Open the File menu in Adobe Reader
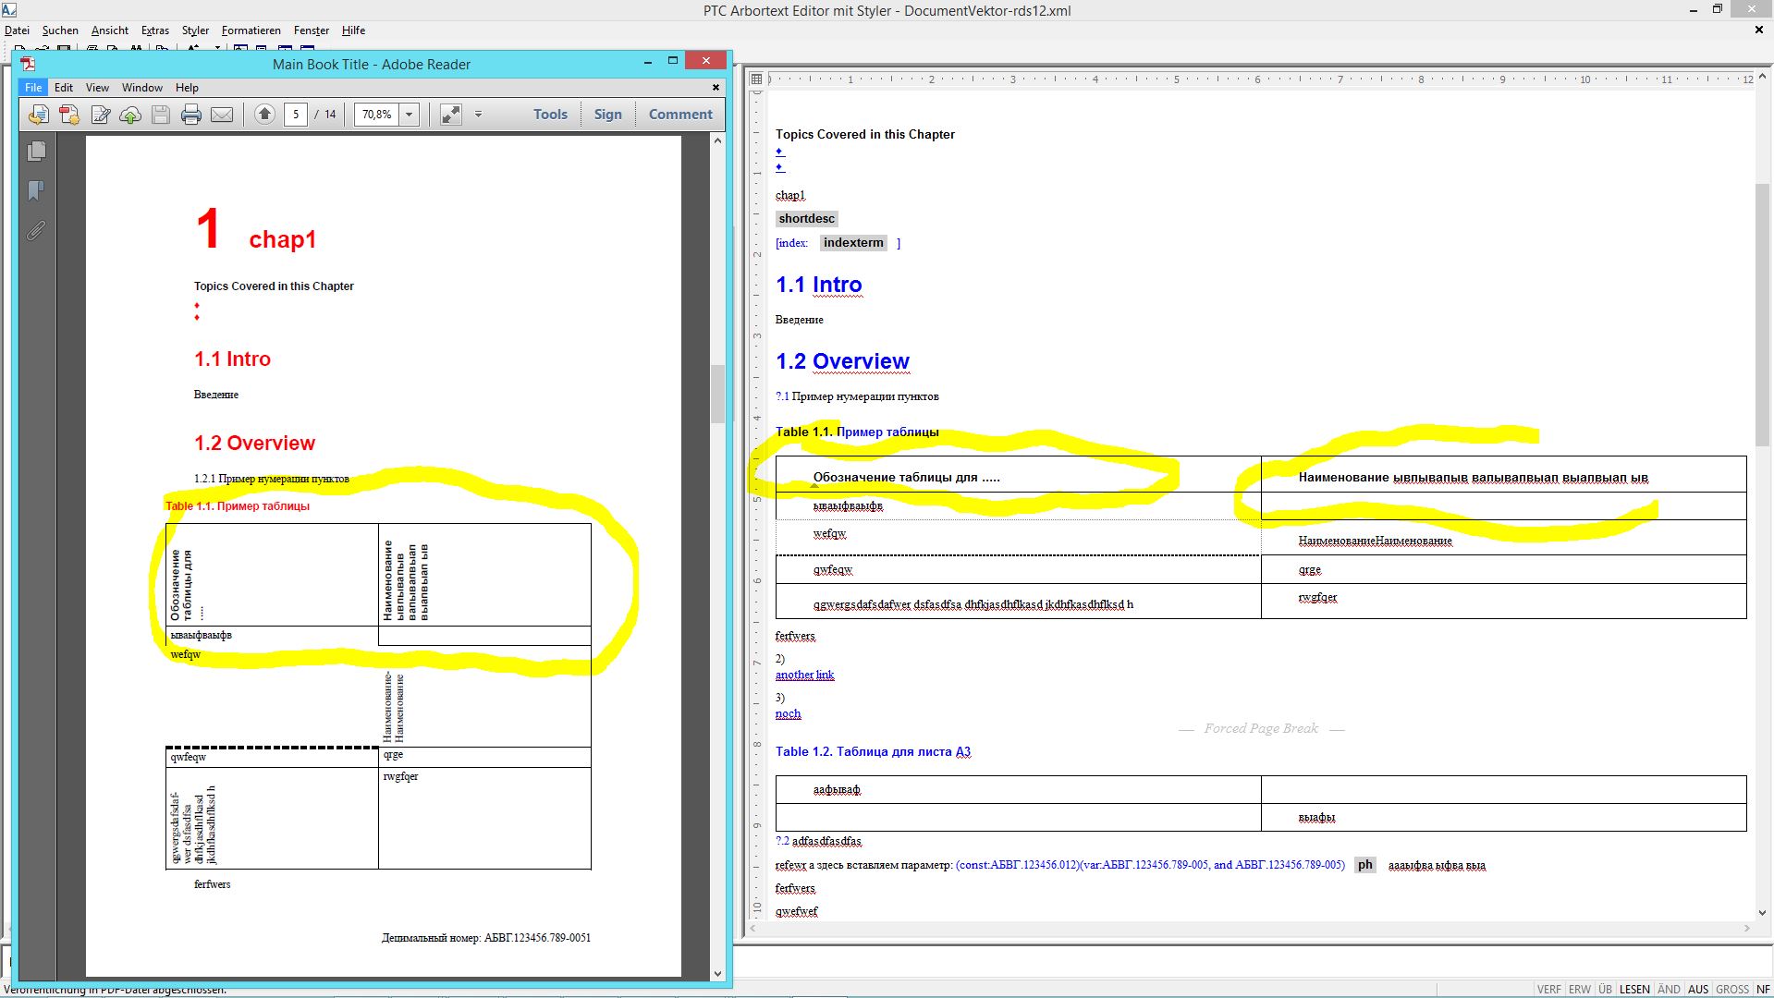1774x998 pixels. 33,88
